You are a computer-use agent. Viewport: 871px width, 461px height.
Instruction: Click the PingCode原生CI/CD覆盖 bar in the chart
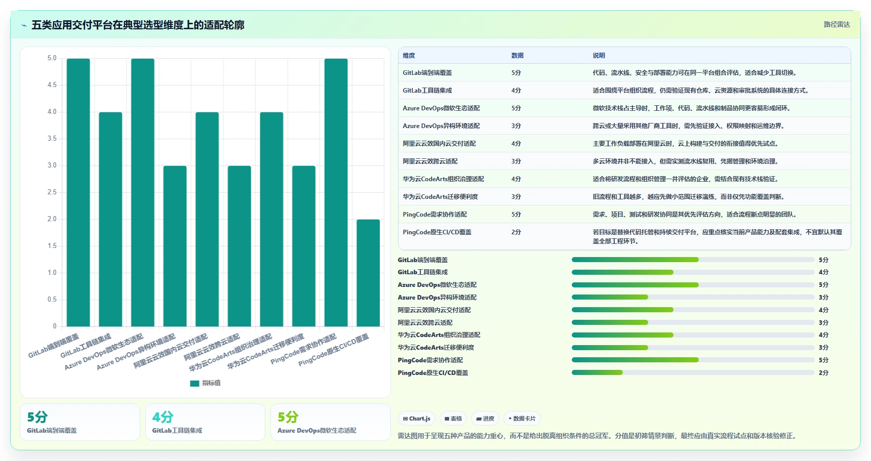pyautogui.click(x=368, y=273)
